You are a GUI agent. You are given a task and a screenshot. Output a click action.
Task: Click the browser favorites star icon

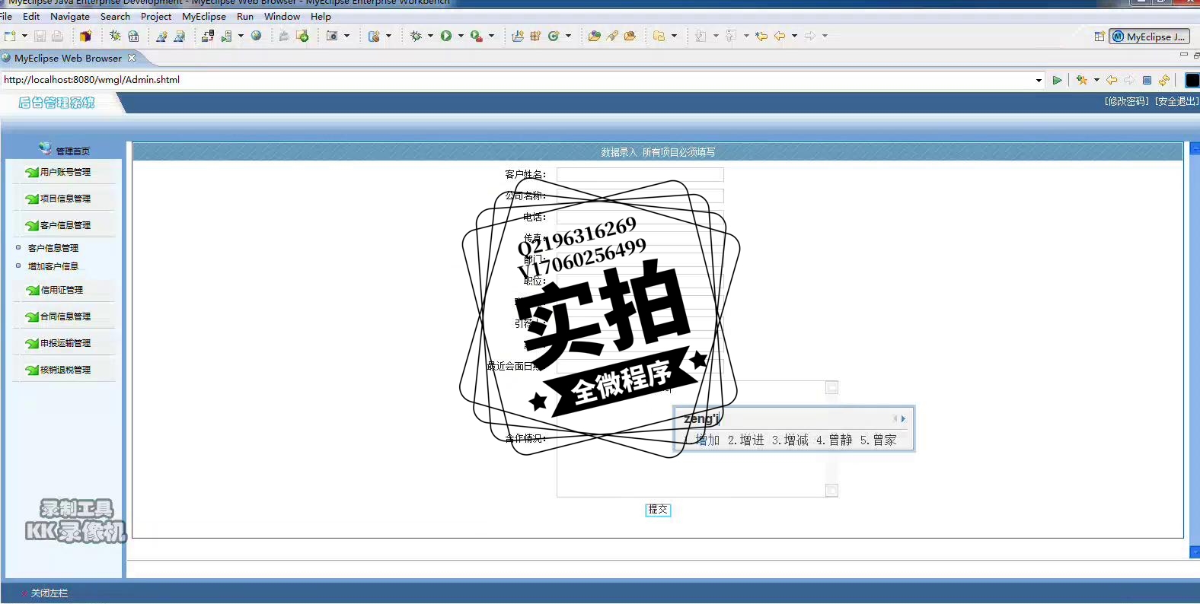point(1082,80)
